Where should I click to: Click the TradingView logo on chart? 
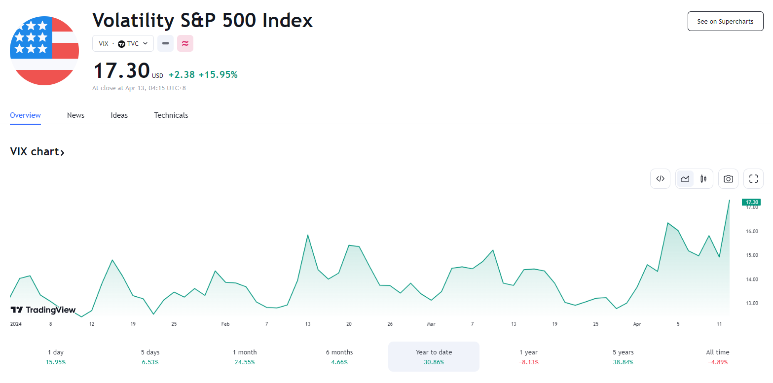tap(43, 310)
